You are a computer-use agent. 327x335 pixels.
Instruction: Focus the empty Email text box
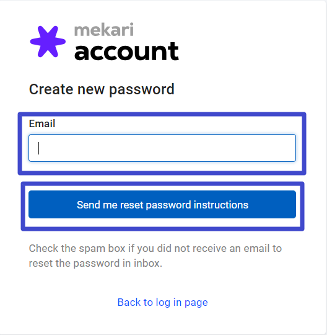162,148
